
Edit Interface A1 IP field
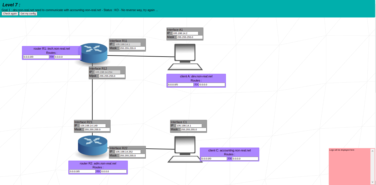(x=185, y=33)
